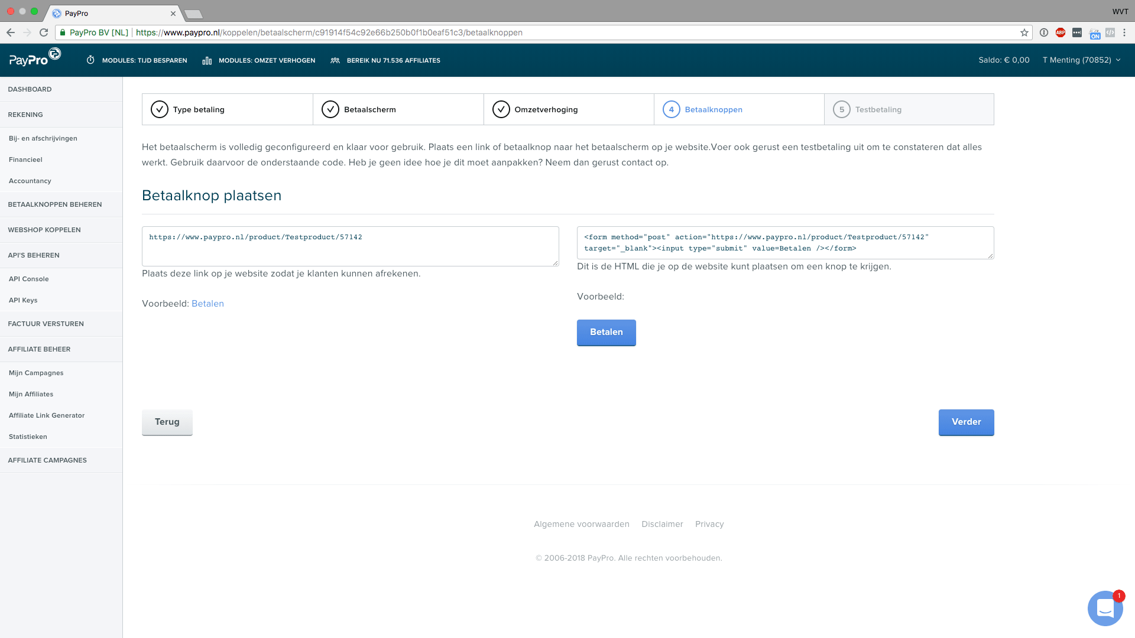Screen dimensions: 1135x638
Task: Click the browser back arrow
Action: (11, 32)
